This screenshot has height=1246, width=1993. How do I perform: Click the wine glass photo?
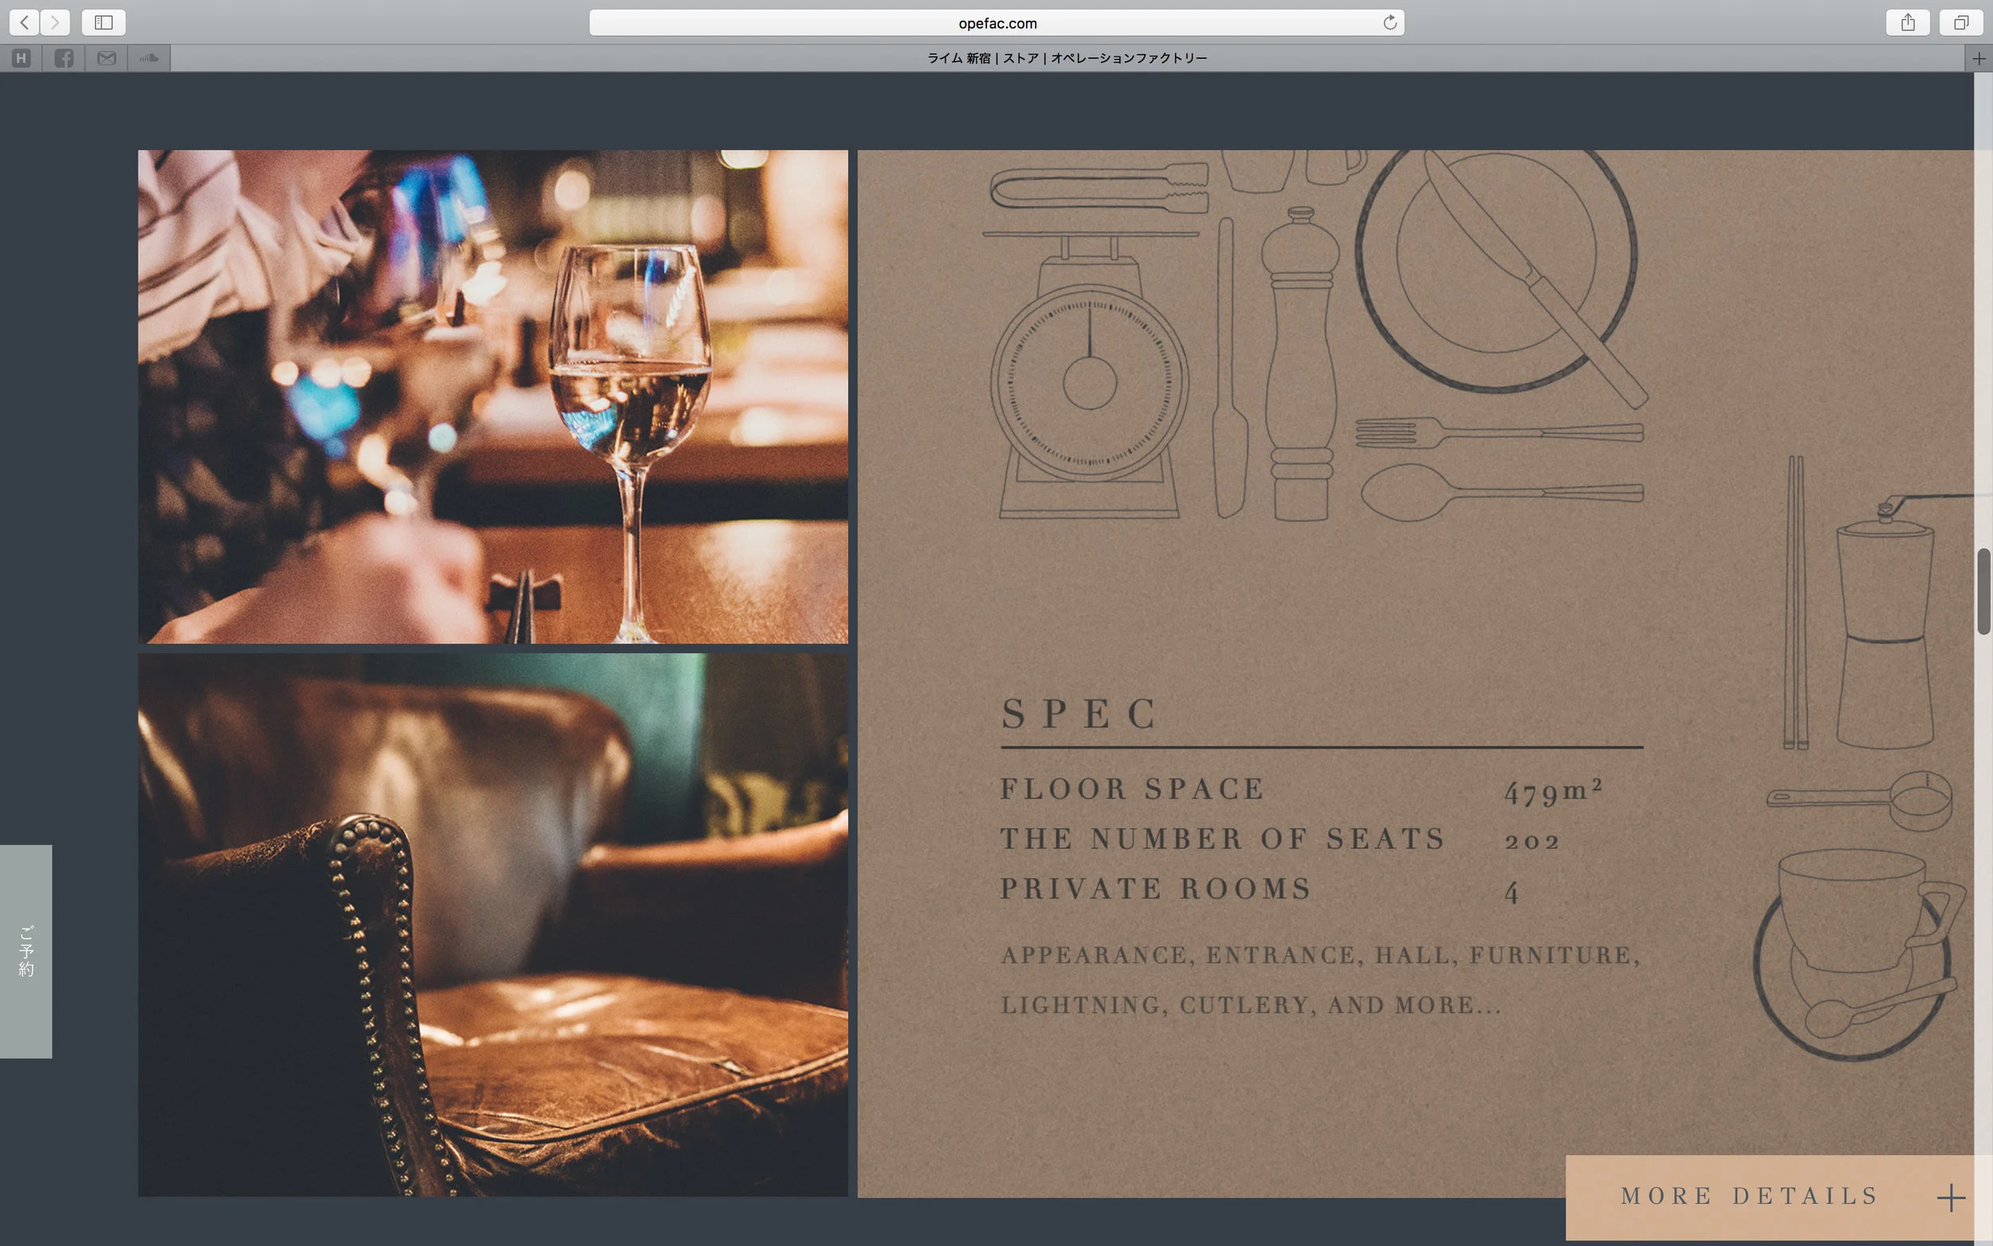(x=493, y=396)
